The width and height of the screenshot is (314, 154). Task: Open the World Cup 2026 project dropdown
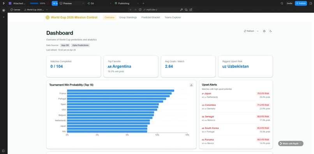[35, 10]
